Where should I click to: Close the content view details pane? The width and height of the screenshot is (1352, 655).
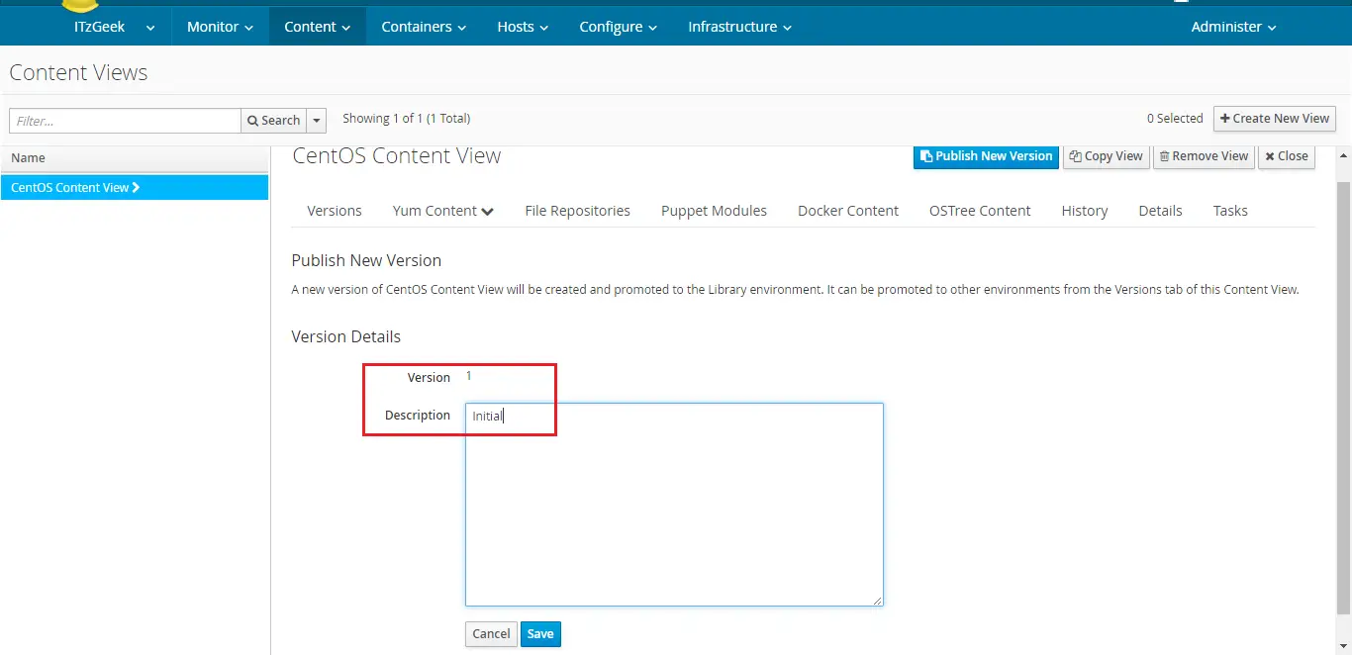point(1287,156)
